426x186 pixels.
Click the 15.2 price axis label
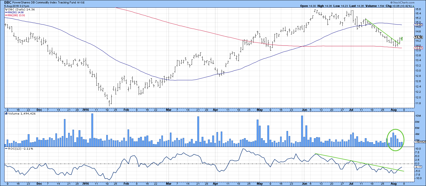coord(418,18)
